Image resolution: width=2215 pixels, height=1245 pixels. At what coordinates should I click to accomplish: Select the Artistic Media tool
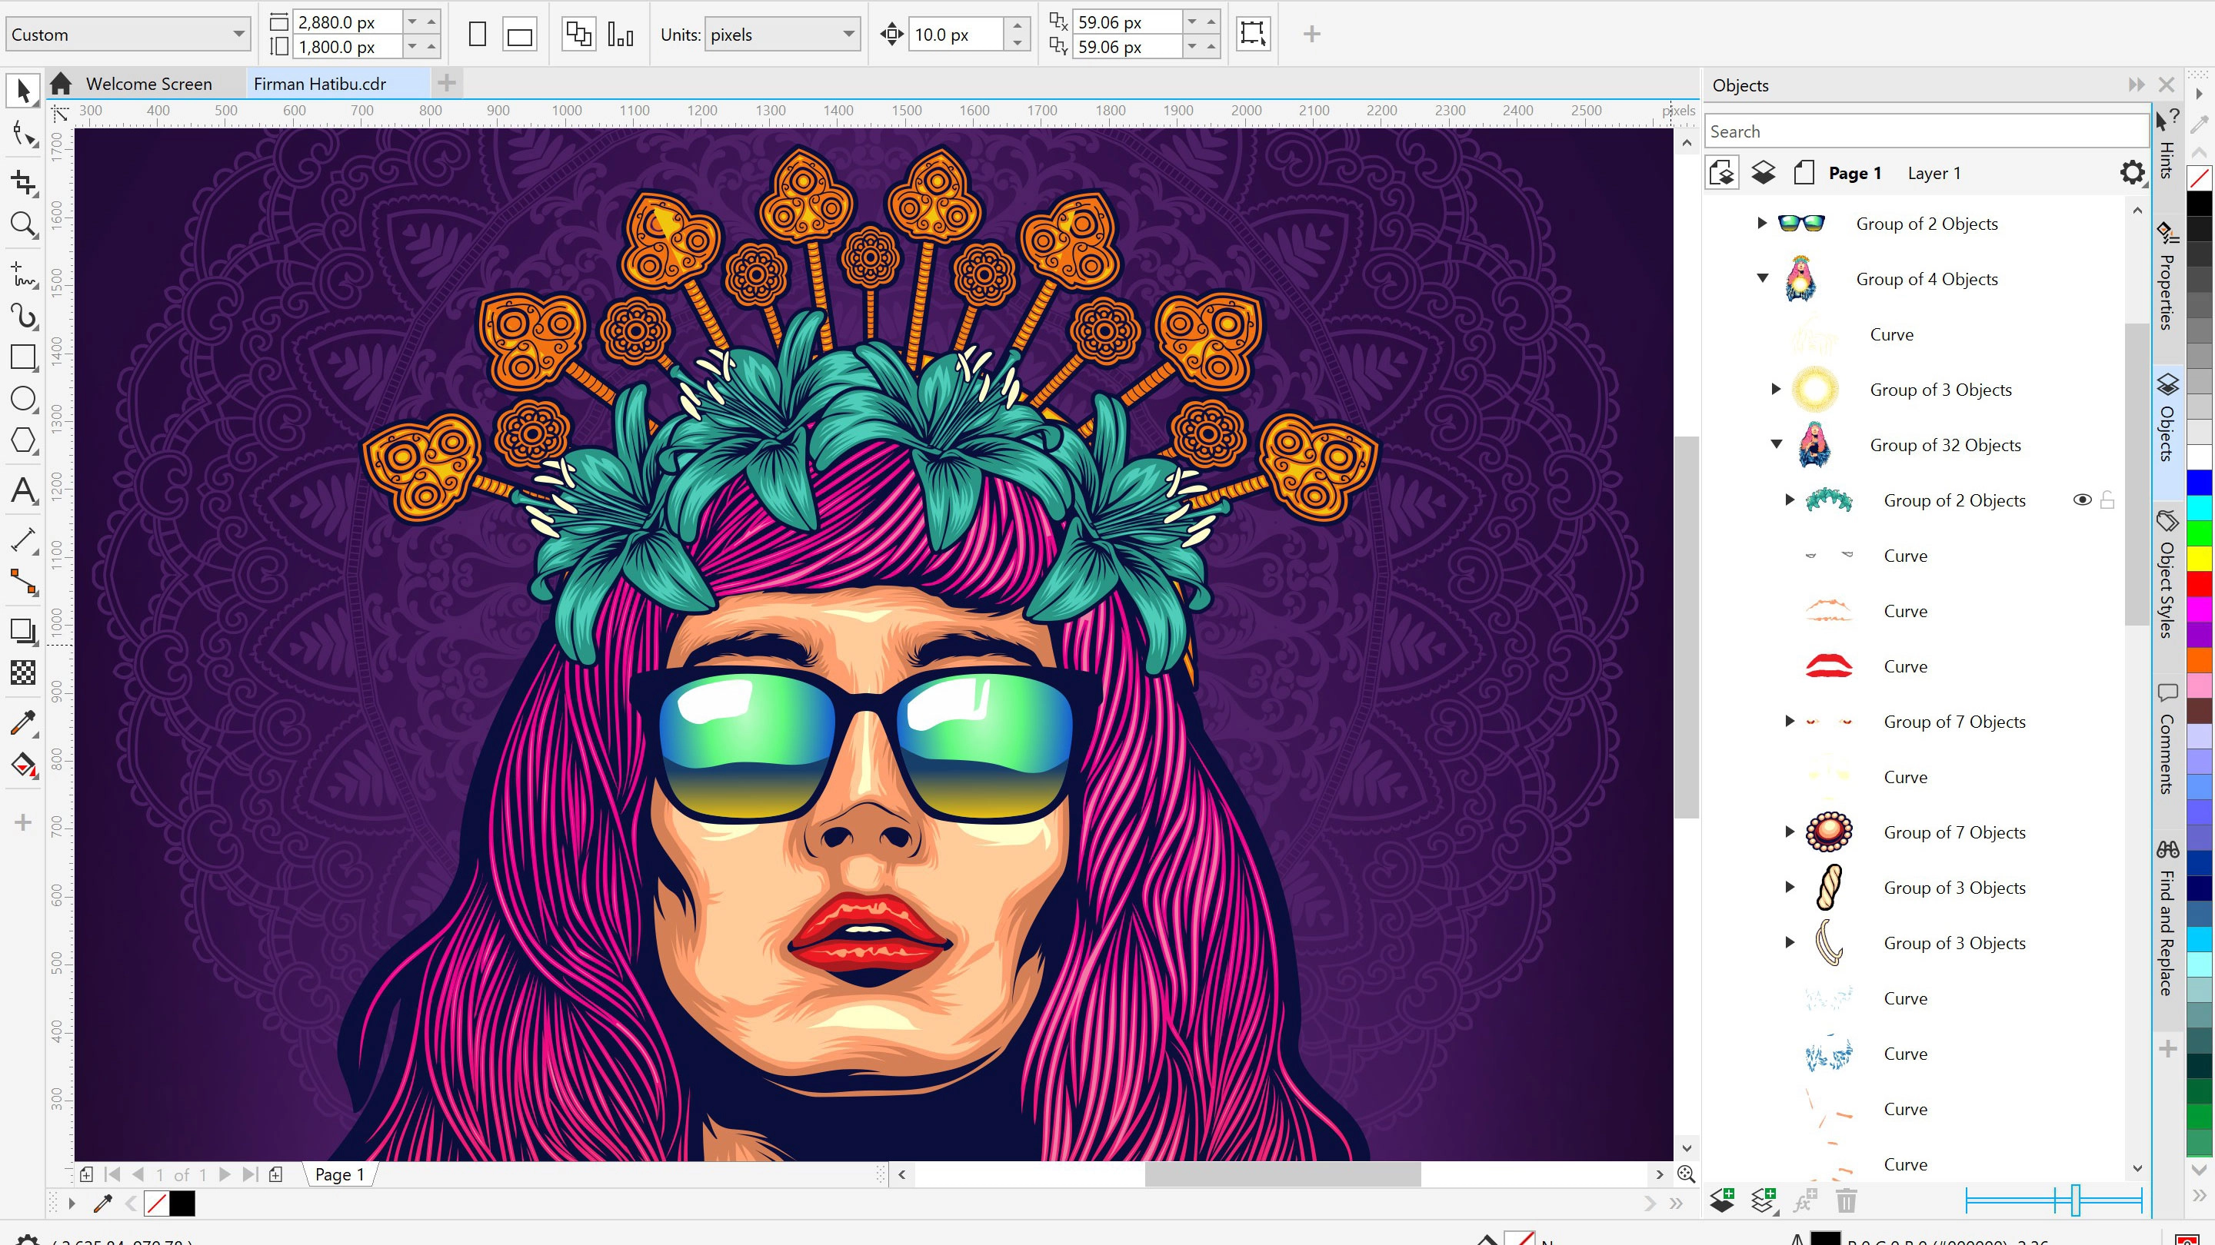23,316
